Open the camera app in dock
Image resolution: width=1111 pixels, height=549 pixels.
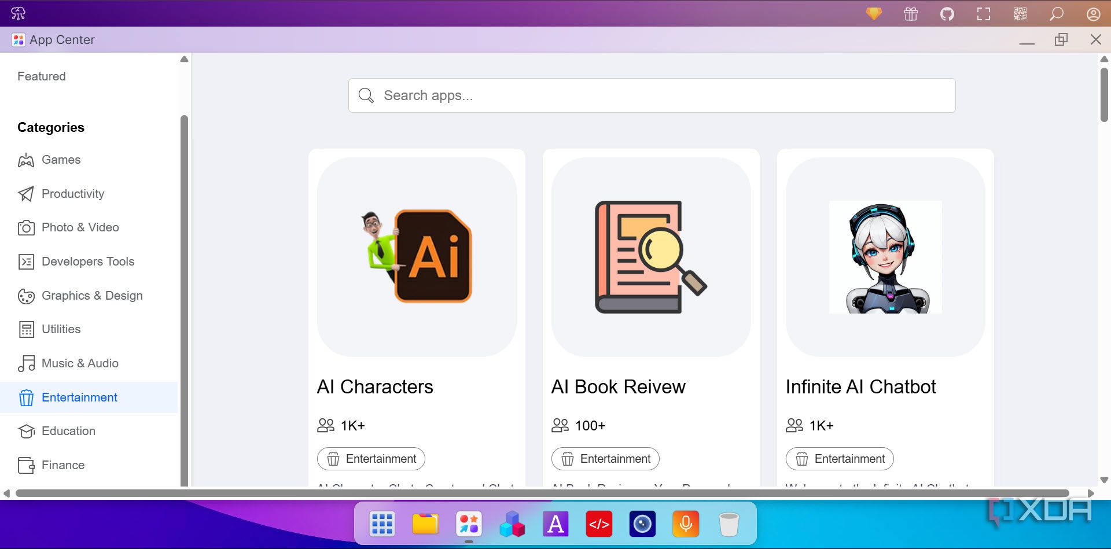[x=642, y=524]
